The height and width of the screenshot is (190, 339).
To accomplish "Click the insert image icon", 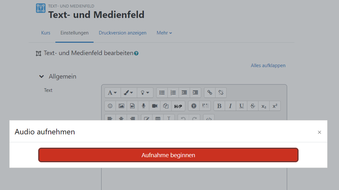I will 121,106.
